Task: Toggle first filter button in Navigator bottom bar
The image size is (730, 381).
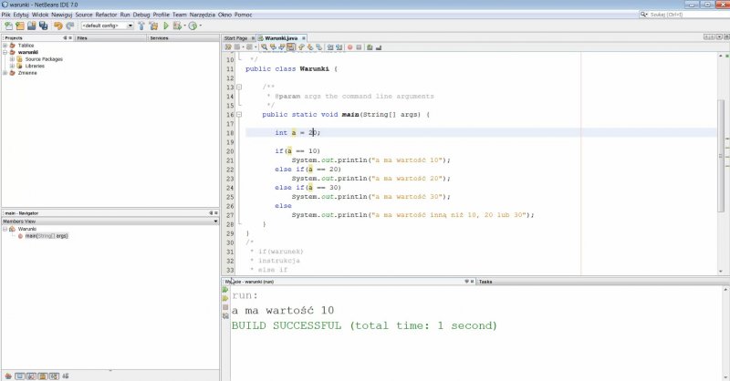Action: pyautogui.click(x=7, y=375)
